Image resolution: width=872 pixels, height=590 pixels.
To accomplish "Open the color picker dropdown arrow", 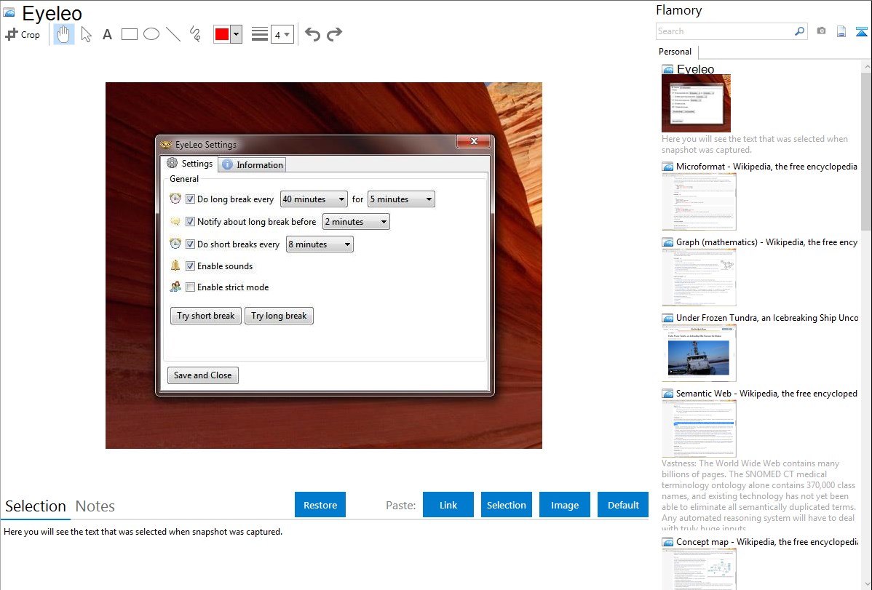I will 236,34.
